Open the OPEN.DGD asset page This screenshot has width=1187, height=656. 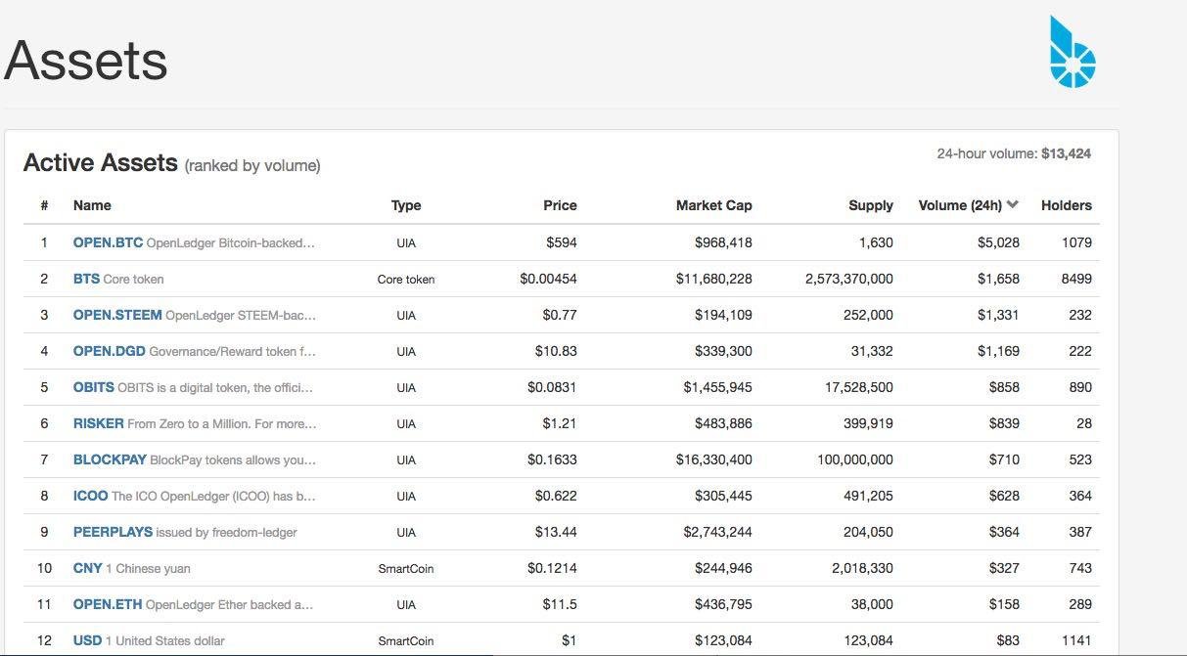[x=109, y=351]
